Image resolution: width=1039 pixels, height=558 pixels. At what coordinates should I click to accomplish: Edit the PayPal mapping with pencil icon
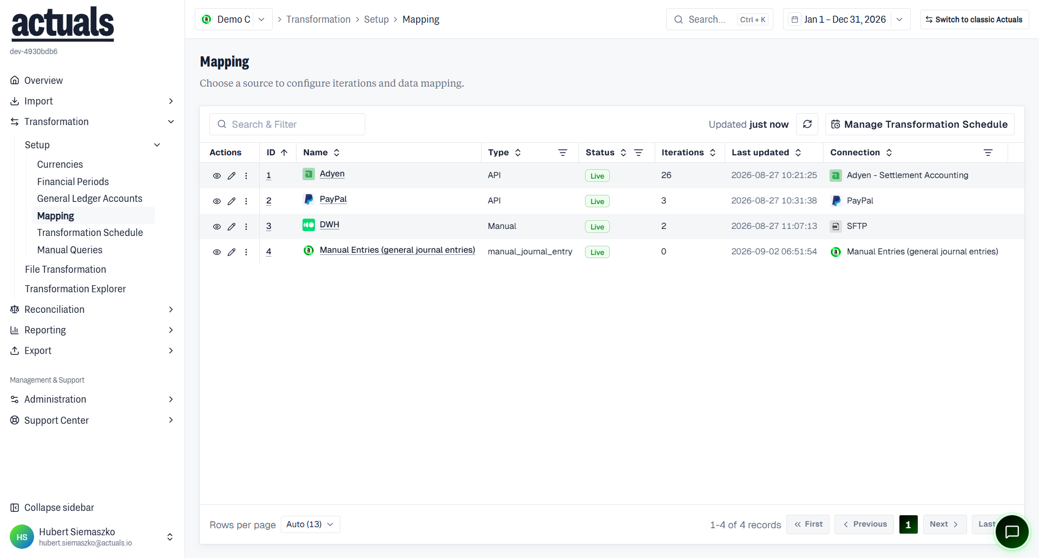coord(232,201)
